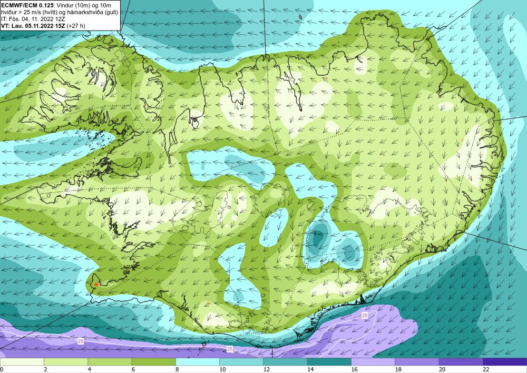Viewport: 527px width, 373px height.
Task: Click the valid time 'VT: Lau. 05.11.2022 15Z'
Action: pos(33,26)
